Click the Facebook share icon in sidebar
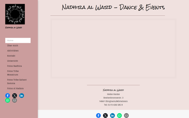This screenshot has width=189, height=118. 8,96
